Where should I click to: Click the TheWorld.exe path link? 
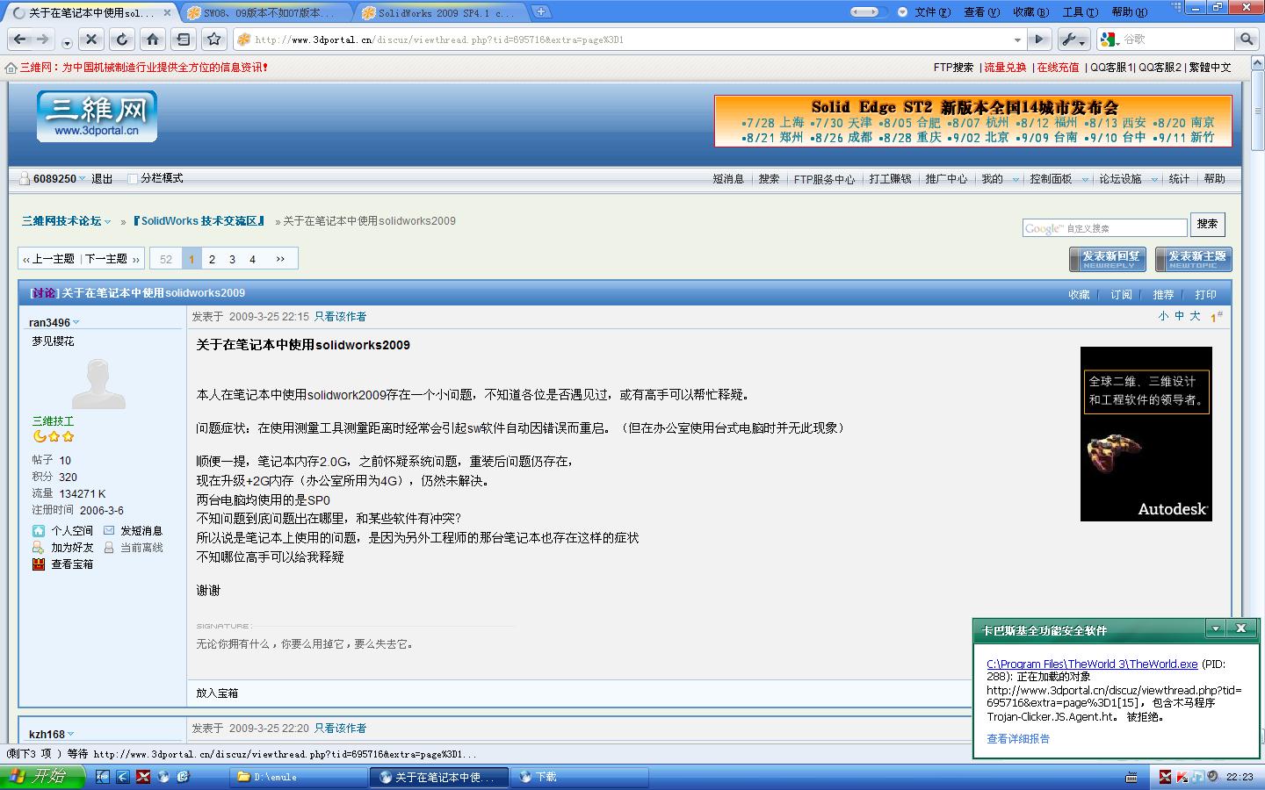point(1092,664)
